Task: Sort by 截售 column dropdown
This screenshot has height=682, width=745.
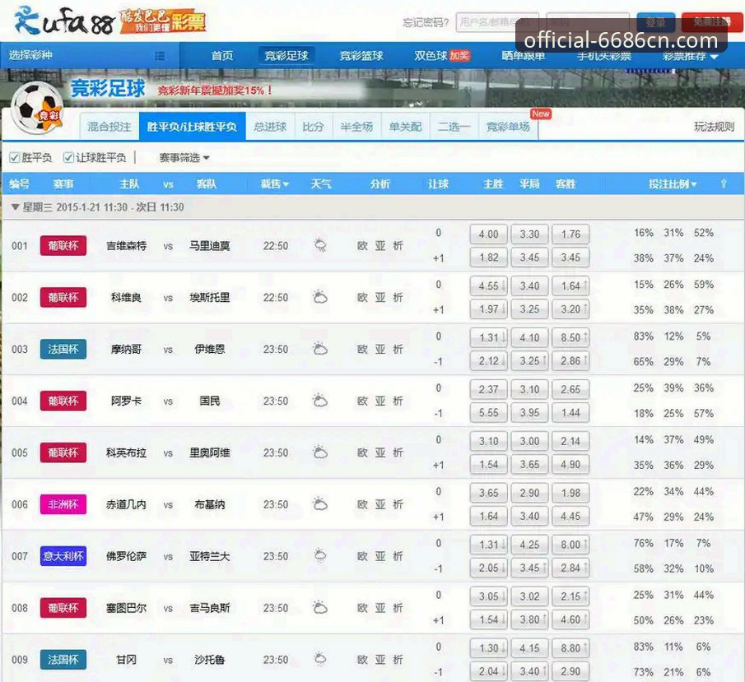Action: tap(275, 183)
